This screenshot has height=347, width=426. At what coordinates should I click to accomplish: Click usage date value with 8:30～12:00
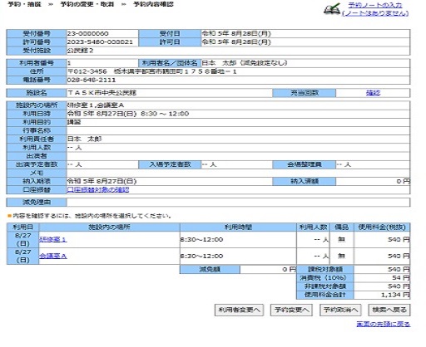click(x=128, y=114)
